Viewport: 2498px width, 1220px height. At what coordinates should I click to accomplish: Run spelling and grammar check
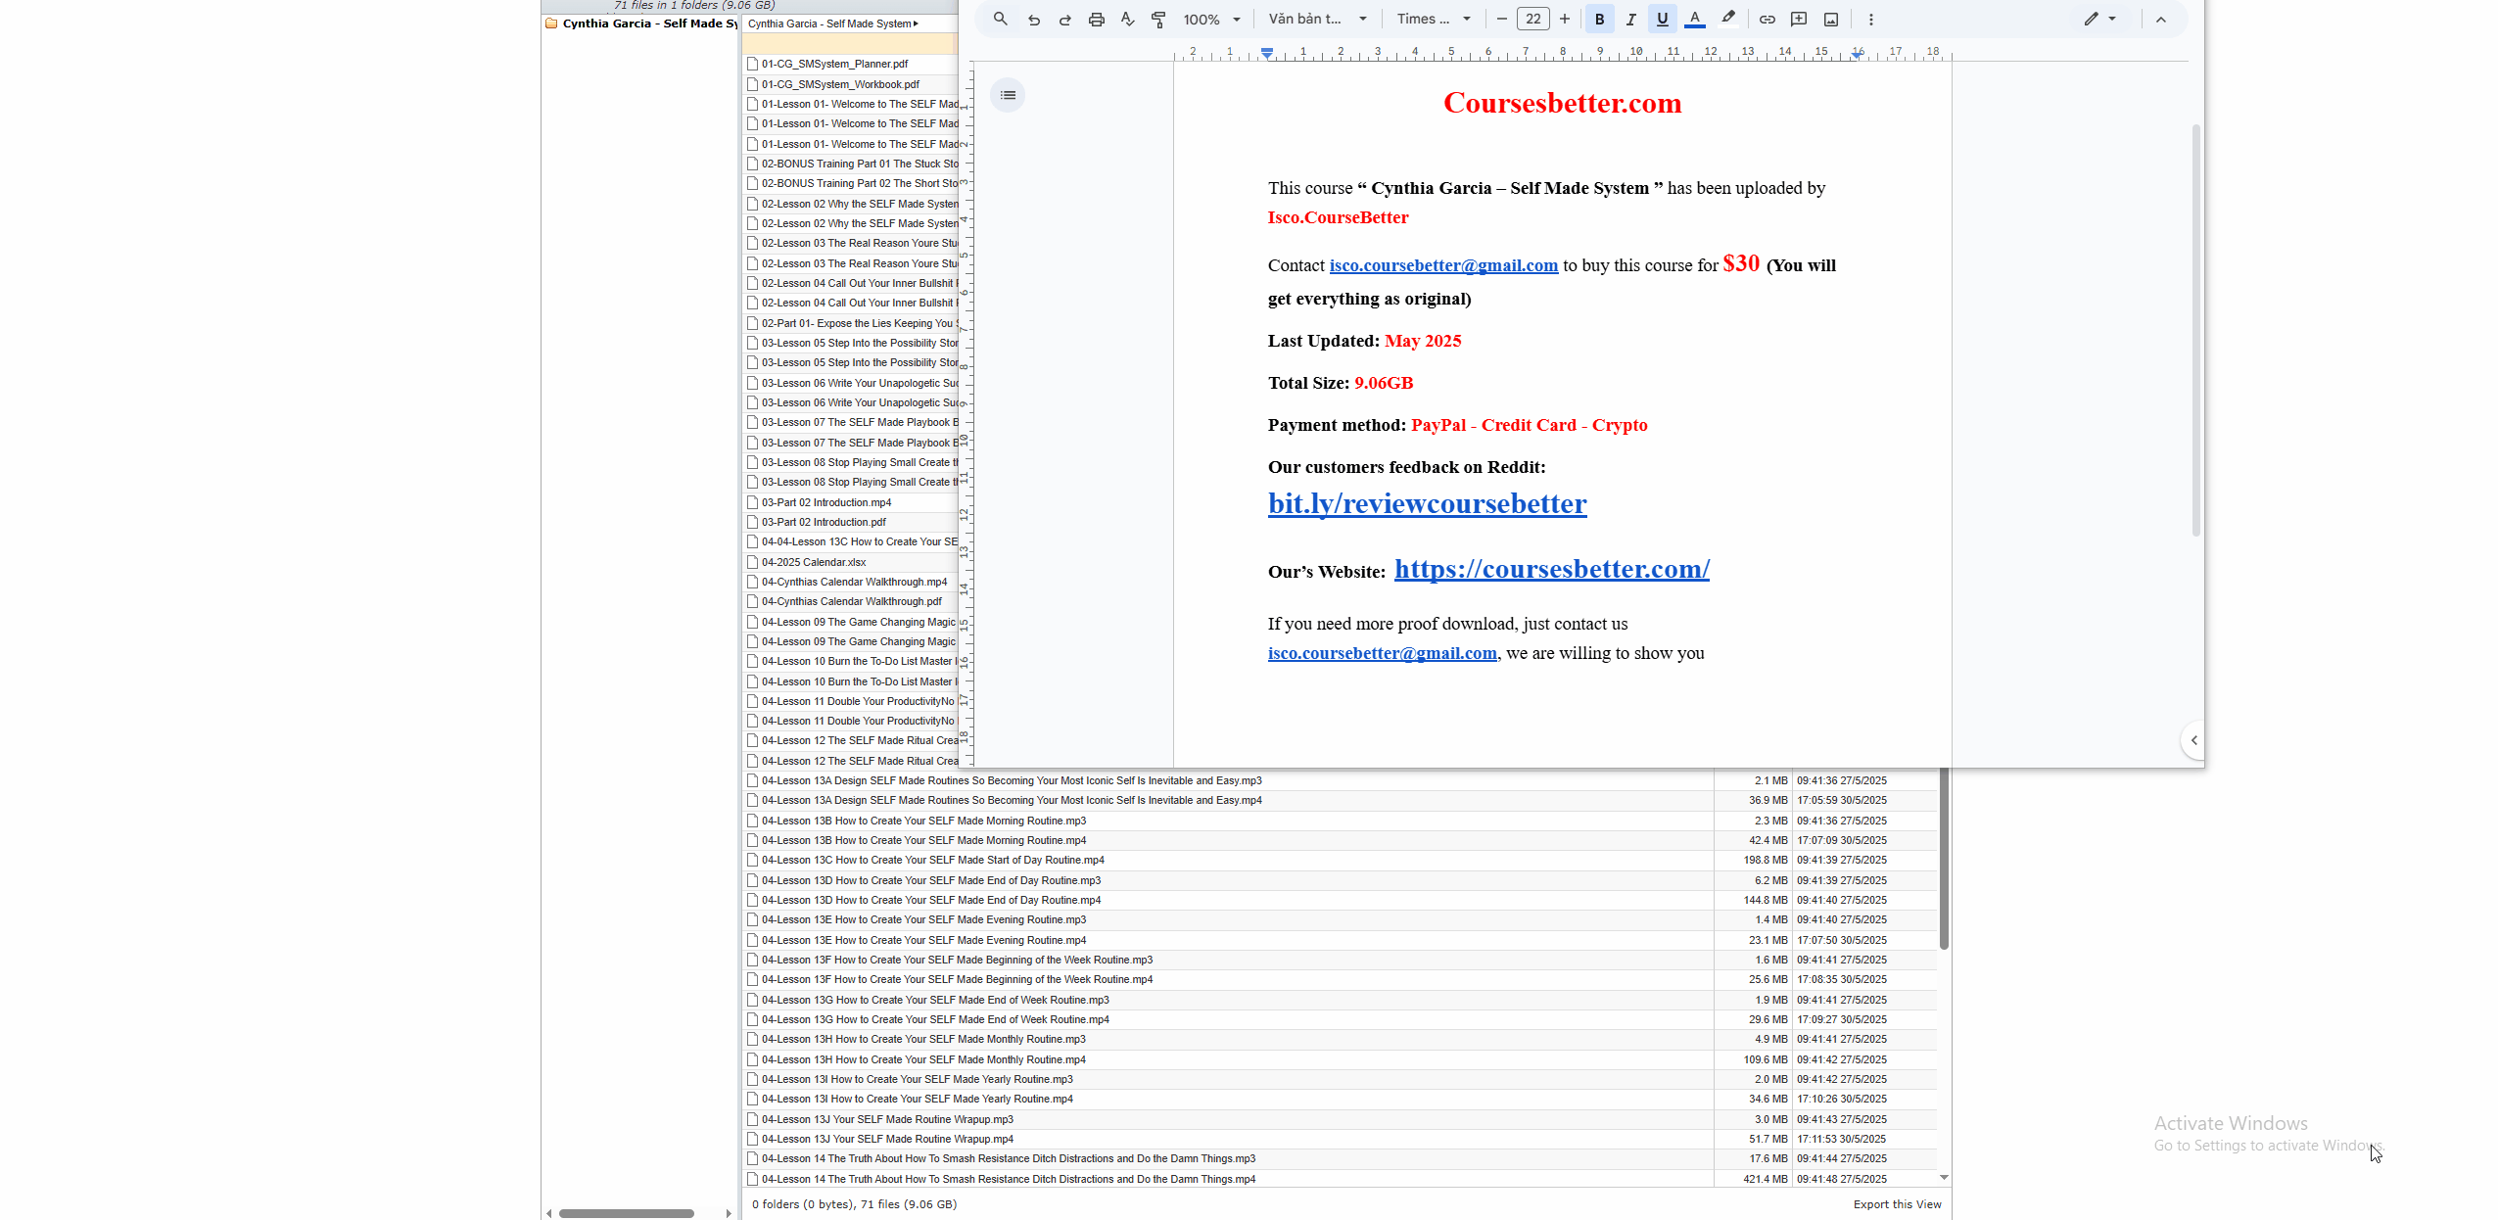1128,19
